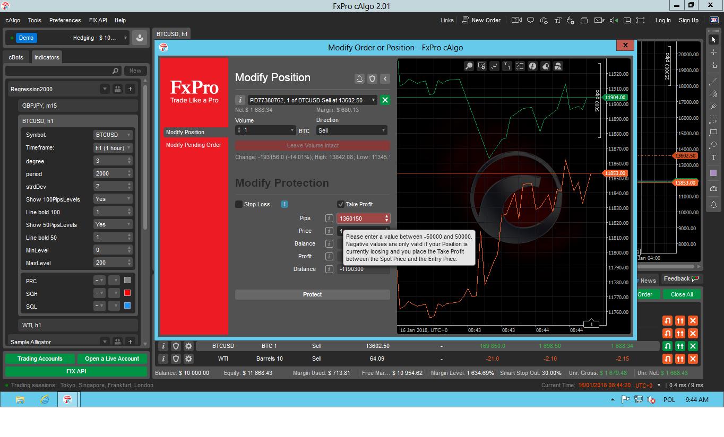Image resolution: width=724 pixels, height=437 pixels.
Task: Click the fullscreen icon in top toolbar
Action: (641, 20)
